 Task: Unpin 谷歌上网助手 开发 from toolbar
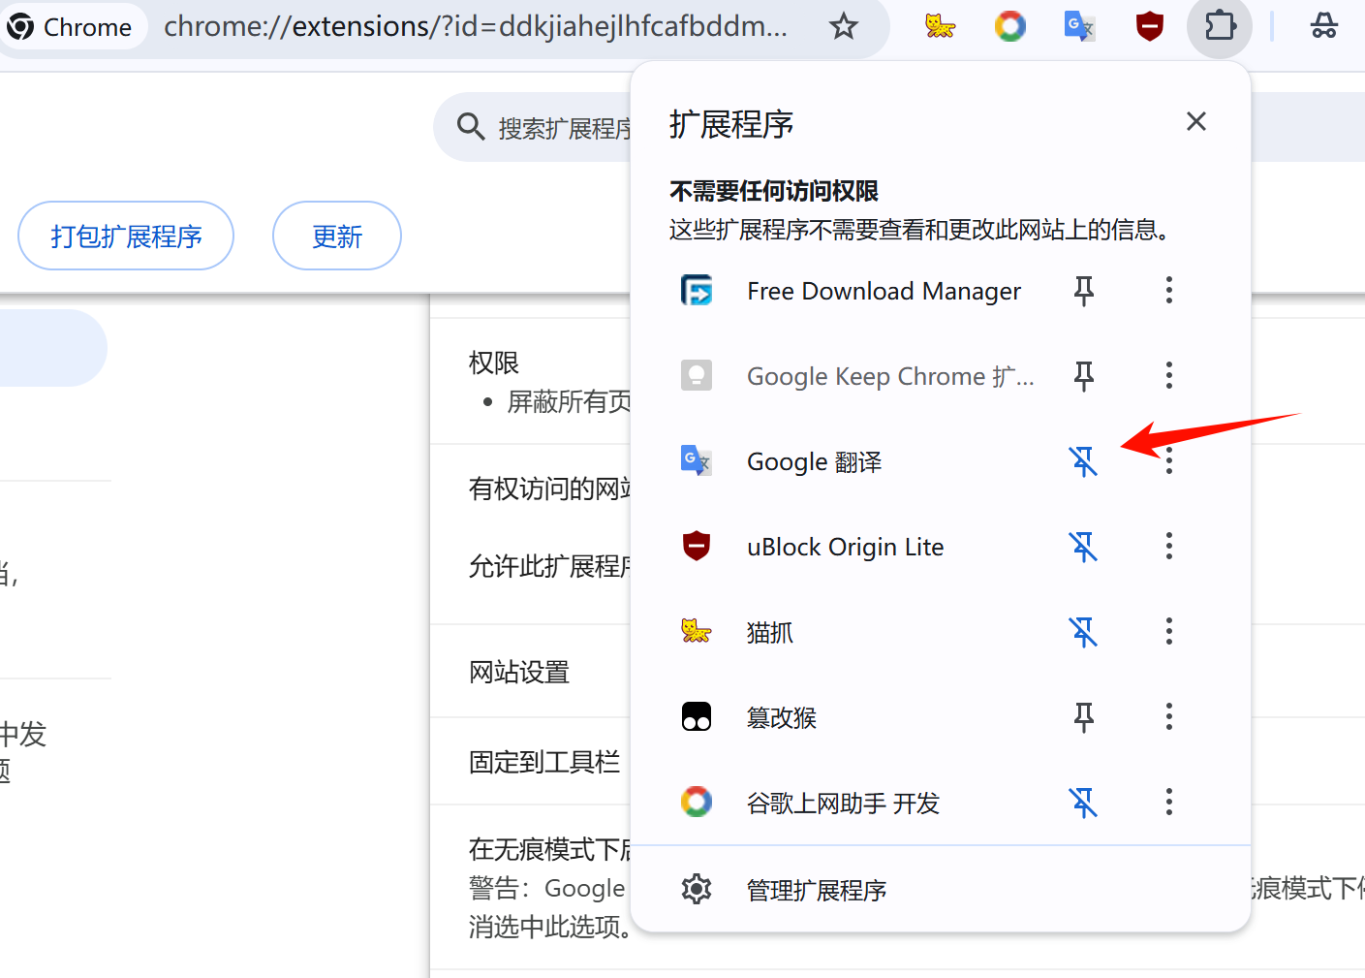1084,802
